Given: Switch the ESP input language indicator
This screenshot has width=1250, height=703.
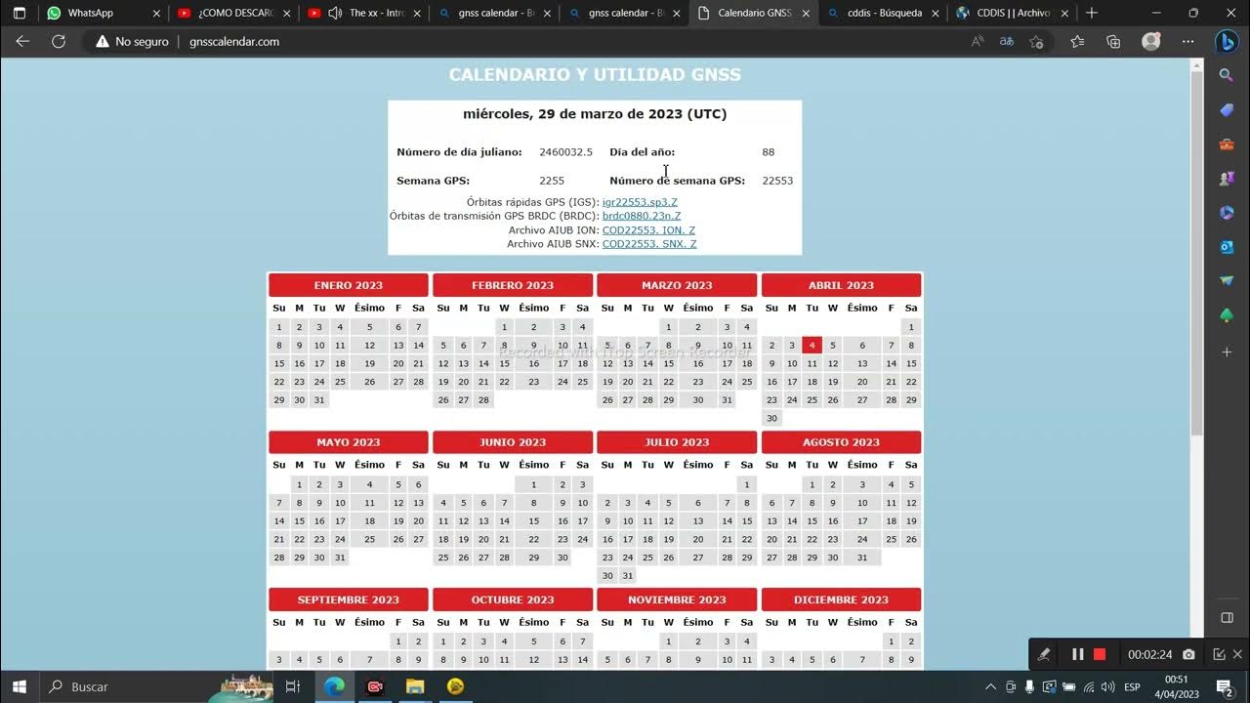Looking at the screenshot, I should tap(1132, 686).
